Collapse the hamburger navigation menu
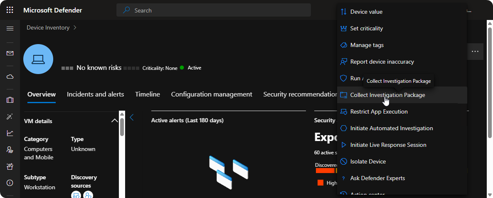 click(x=10, y=28)
